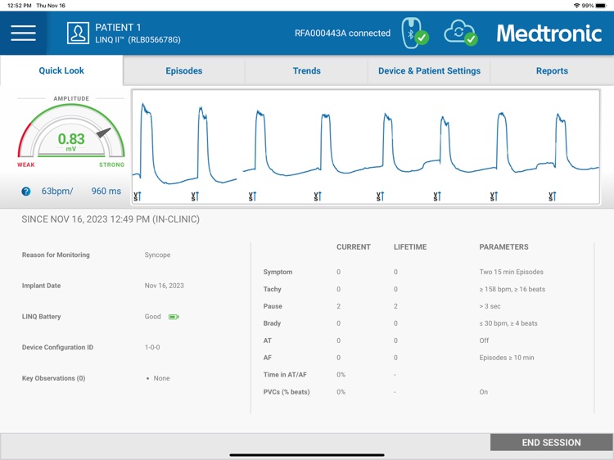Open the heart rate help icon
The image size is (614, 460).
tap(26, 192)
